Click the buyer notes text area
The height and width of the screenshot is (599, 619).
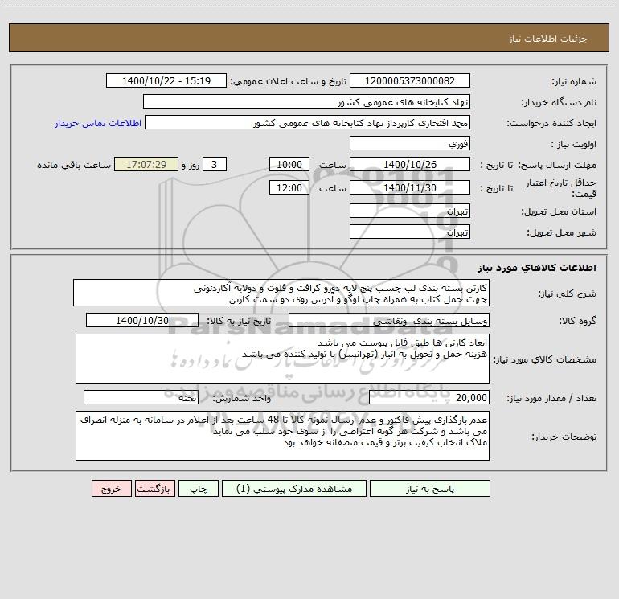click(282, 436)
